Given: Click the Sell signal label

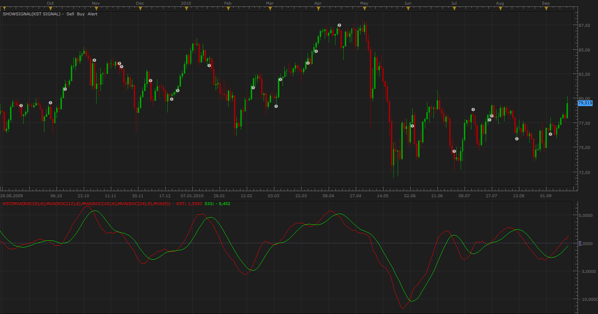Looking at the screenshot, I should (x=70, y=14).
